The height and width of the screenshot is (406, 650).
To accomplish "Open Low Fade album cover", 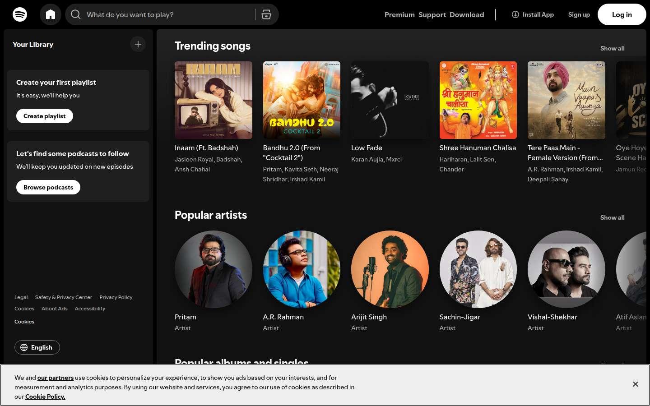I will [x=390, y=100].
